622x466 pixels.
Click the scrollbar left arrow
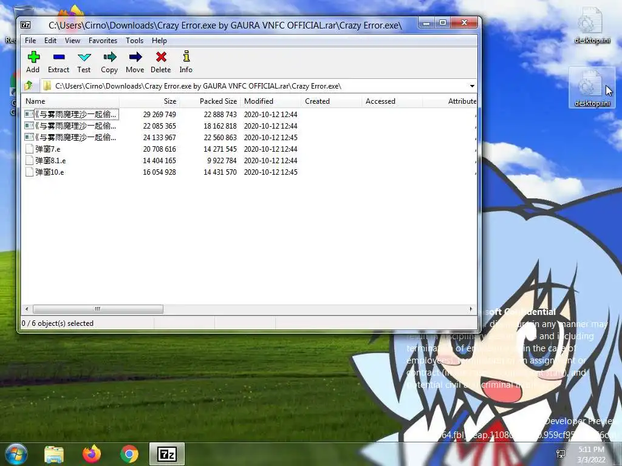(27, 309)
